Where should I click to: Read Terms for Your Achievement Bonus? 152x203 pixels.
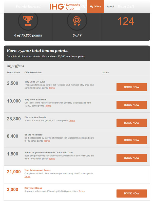click(x=27, y=176)
